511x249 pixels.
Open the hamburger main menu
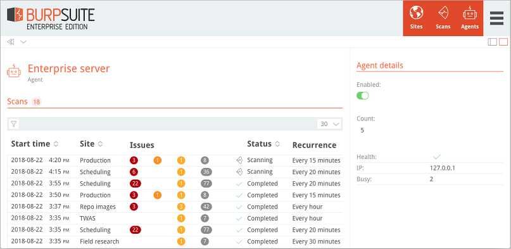(496, 18)
